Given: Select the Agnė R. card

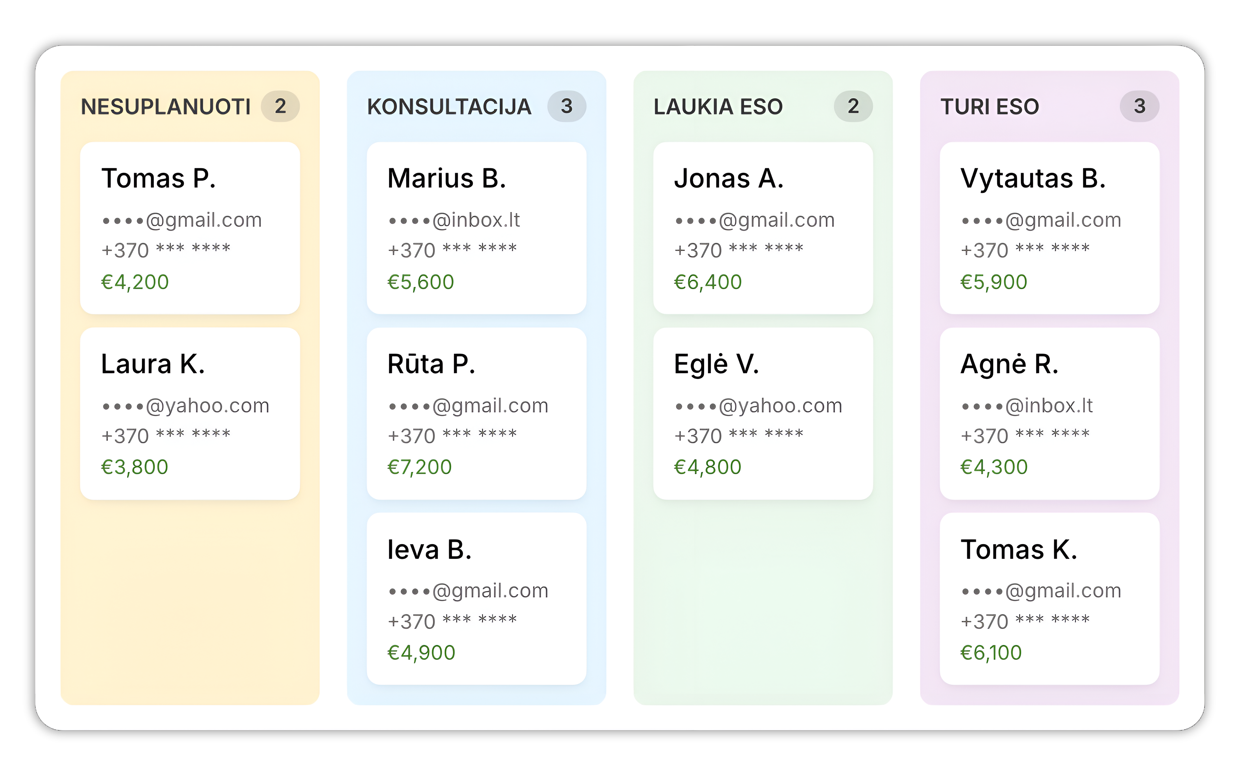Looking at the screenshot, I should 1049,414.
